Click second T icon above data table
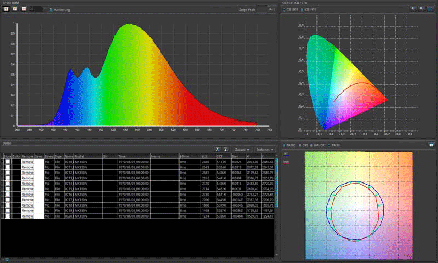The width and height of the screenshot is (438, 263). pos(226,149)
